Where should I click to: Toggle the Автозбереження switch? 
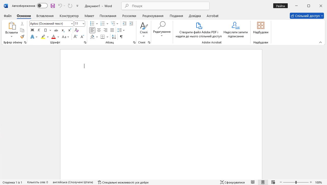(42, 6)
